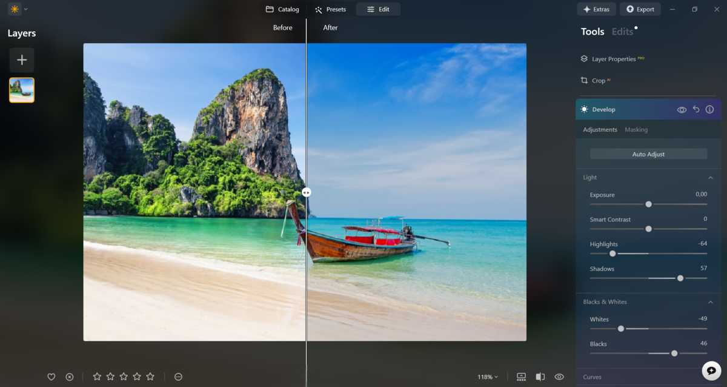Click the Shadows slider handle
Screen dimensions: 727x387
[680, 278]
